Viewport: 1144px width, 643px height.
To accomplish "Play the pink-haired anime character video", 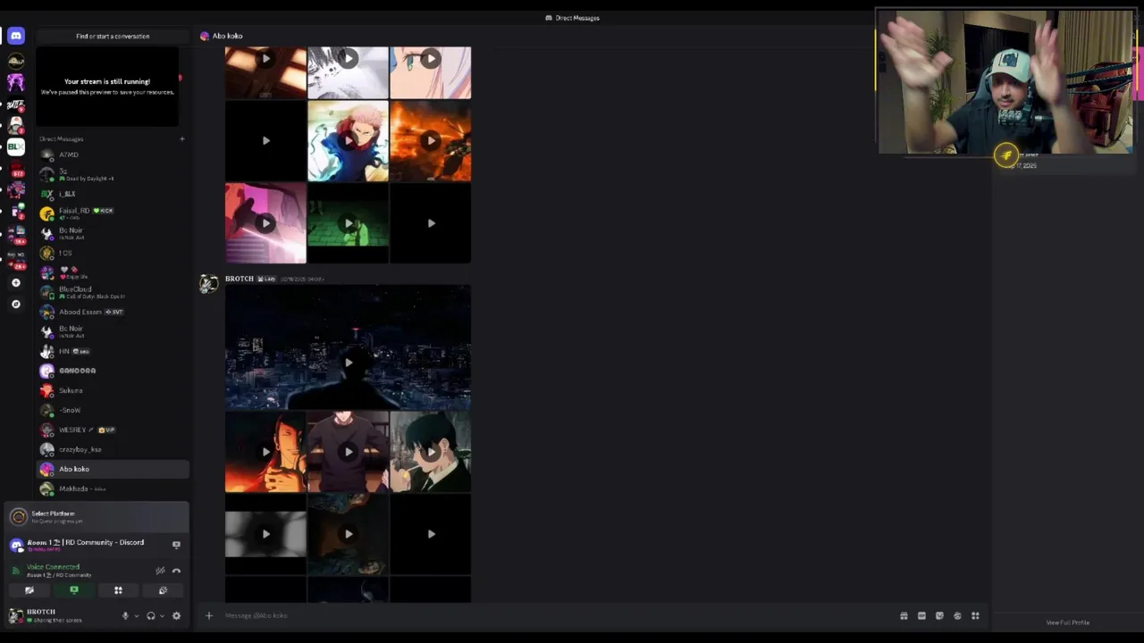I will coord(348,141).
